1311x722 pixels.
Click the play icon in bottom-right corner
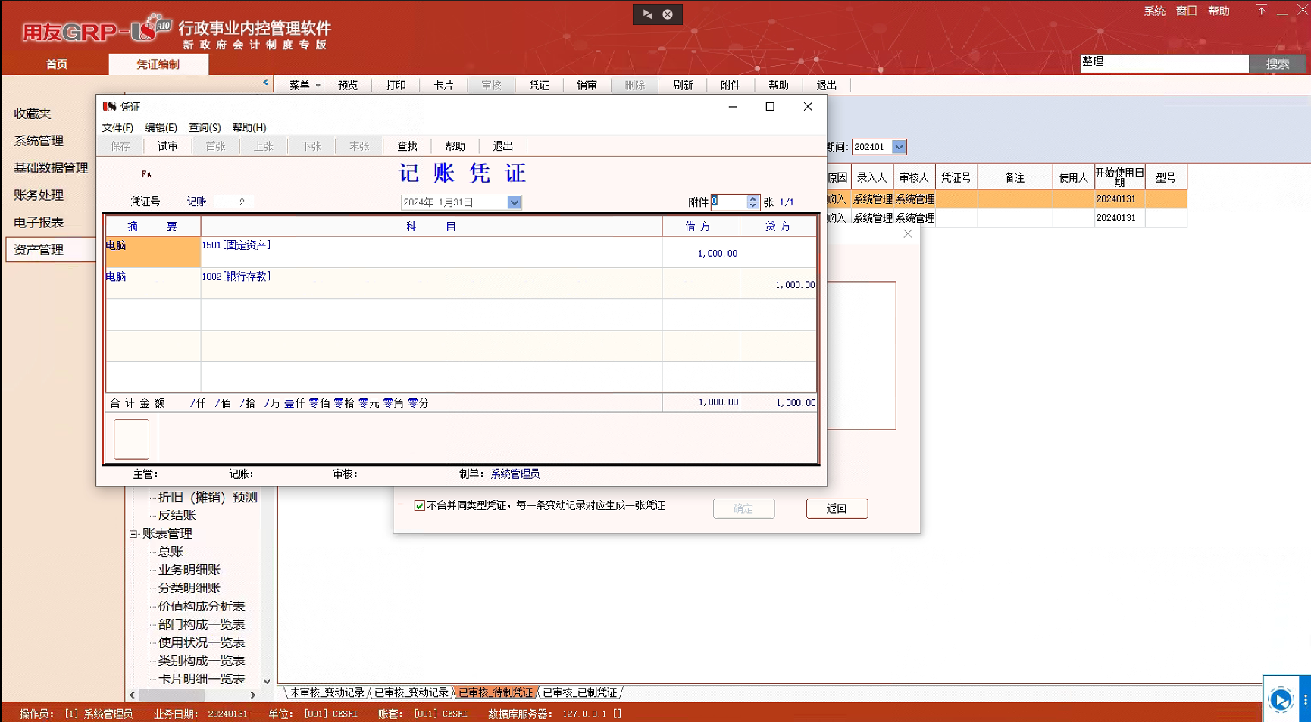[x=1281, y=700]
